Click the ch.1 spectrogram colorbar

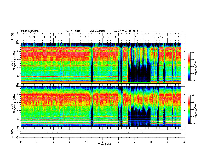[189, 67]
